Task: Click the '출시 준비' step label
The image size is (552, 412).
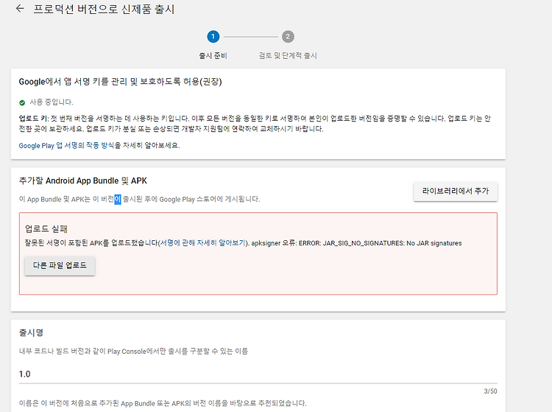Action: pyautogui.click(x=213, y=56)
